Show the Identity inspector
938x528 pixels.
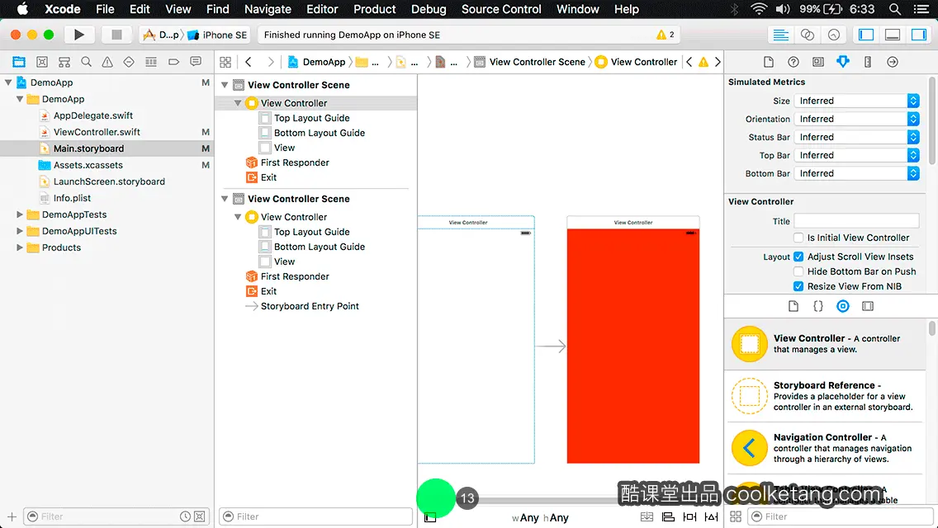pos(817,62)
